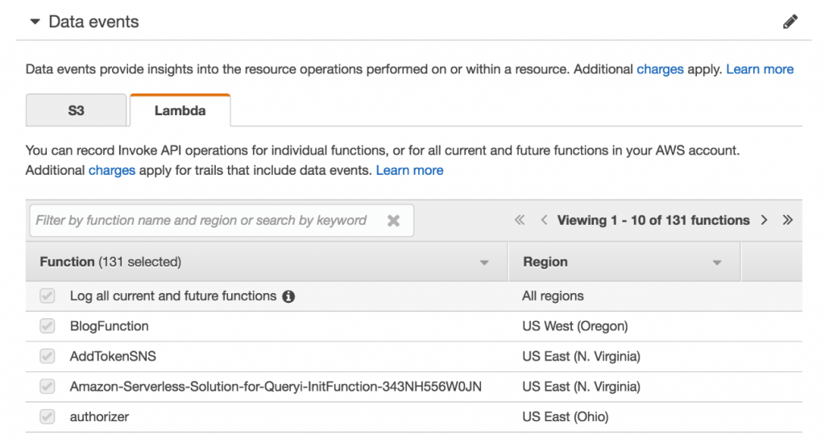
Task: Toggle Log all current and future functions checkbox
Action: pyautogui.click(x=48, y=296)
